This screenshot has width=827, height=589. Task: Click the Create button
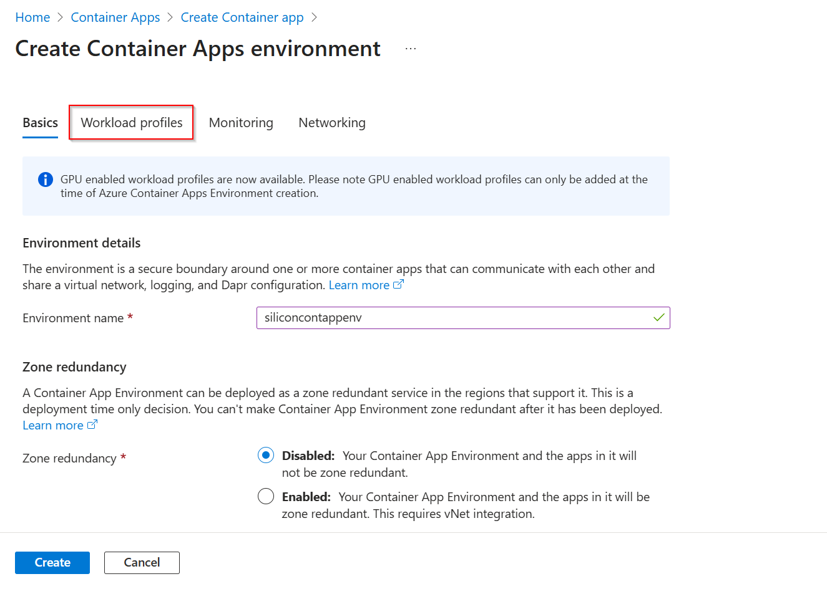pyautogui.click(x=52, y=562)
